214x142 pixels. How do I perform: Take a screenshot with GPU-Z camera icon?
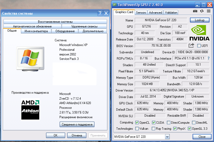195,11
